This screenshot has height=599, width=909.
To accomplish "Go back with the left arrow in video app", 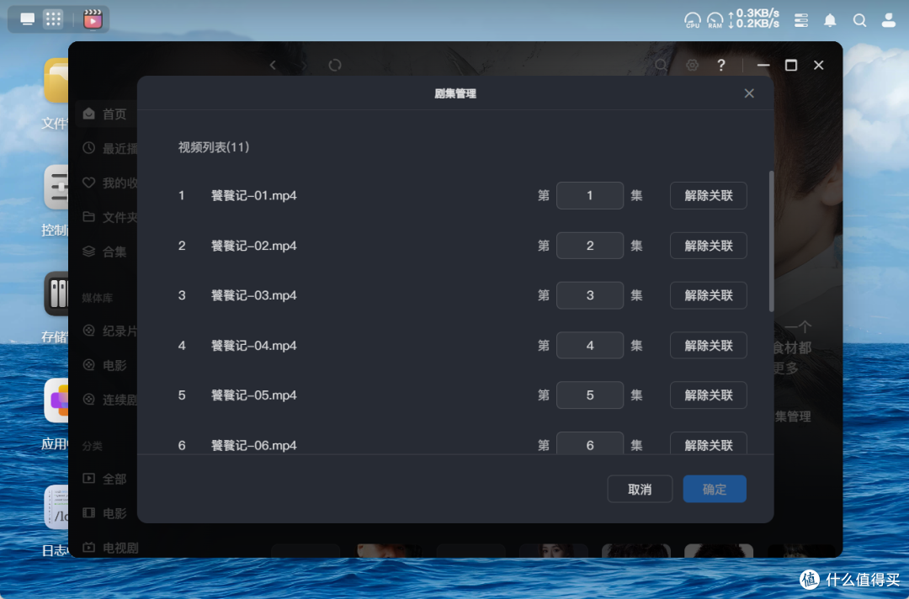I will 273,65.
